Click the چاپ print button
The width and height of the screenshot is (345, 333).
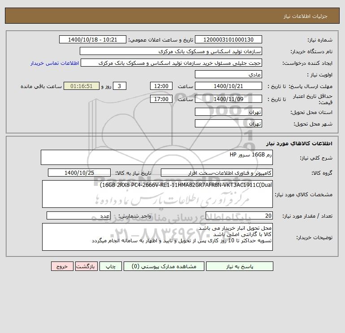pos(111,266)
